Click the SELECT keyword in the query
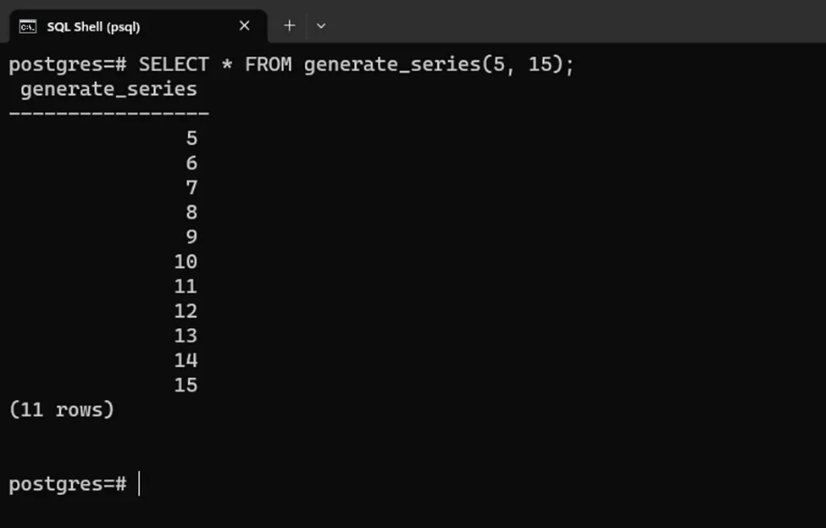Image resolution: width=826 pixels, height=528 pixels. click(x=174, y=64)
